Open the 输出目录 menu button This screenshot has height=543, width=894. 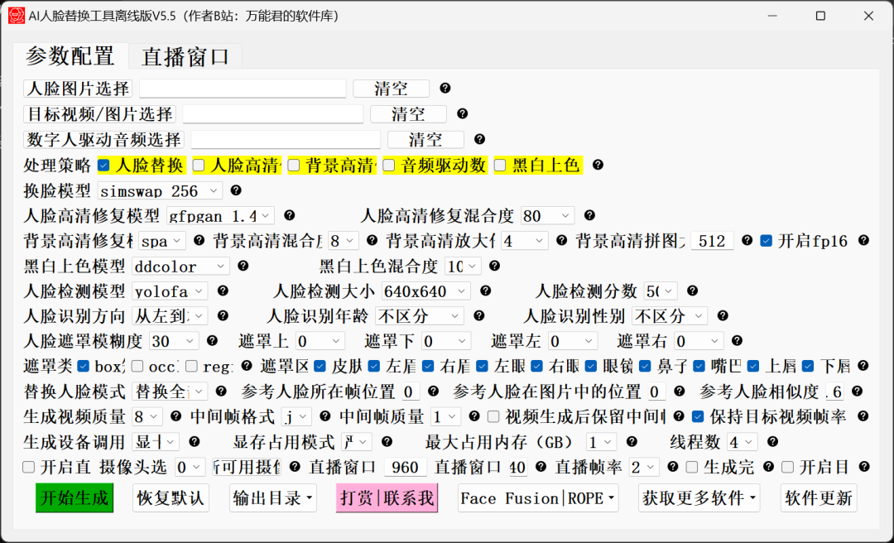[273, 498]
